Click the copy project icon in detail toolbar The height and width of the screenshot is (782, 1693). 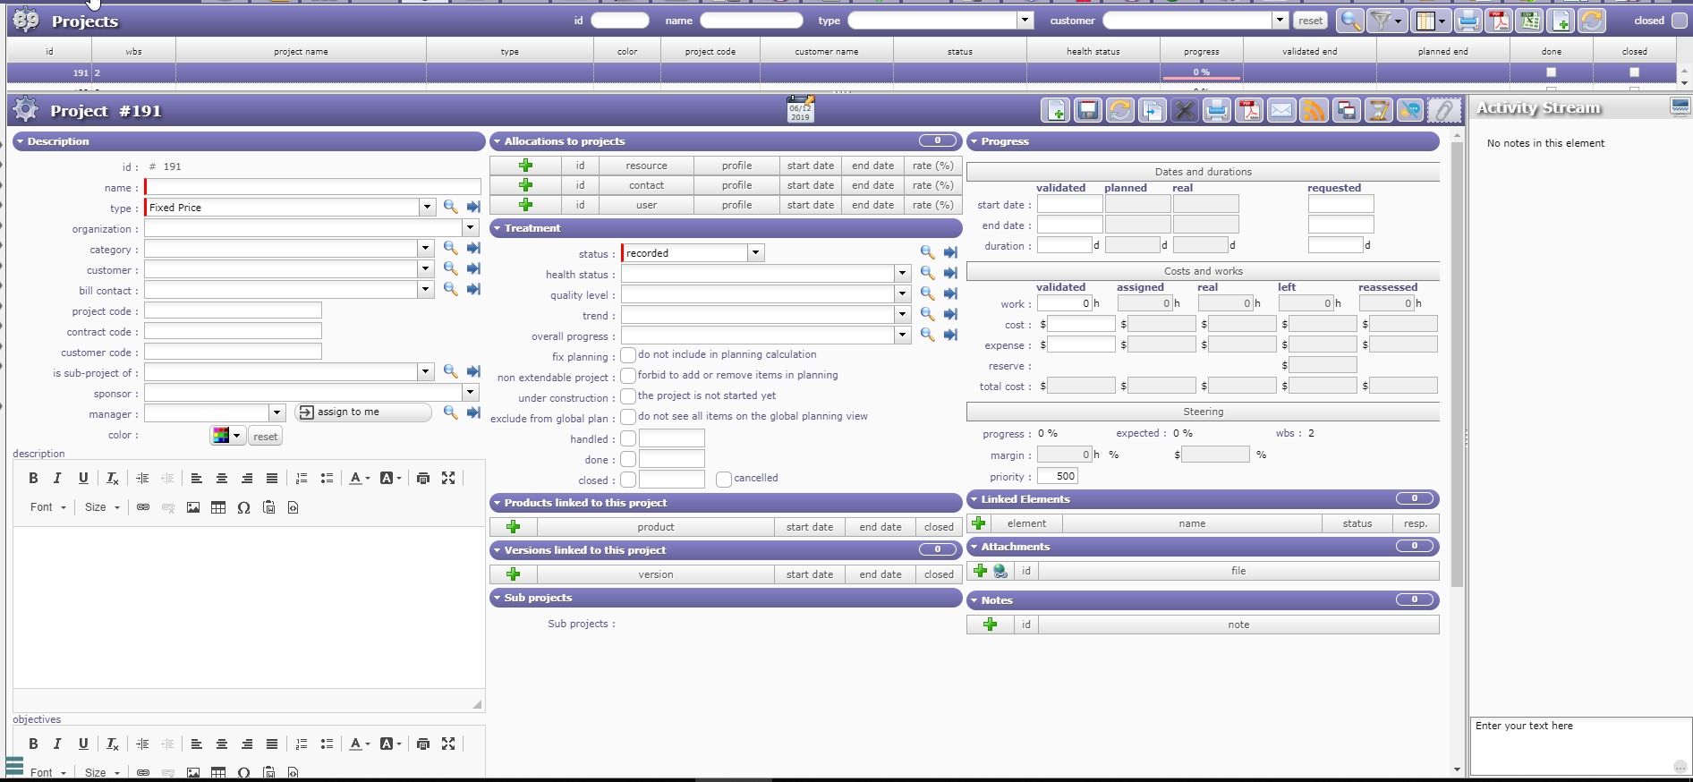point(1152,111)
